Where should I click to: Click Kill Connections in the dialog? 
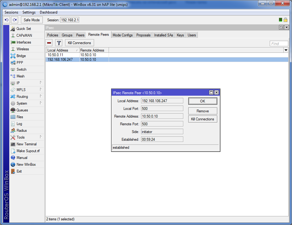202,119
